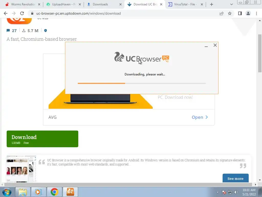Open the UC Browser screenshot thumbnail
The height and width of the screenshot is (197, 262).
click(21, 169)
